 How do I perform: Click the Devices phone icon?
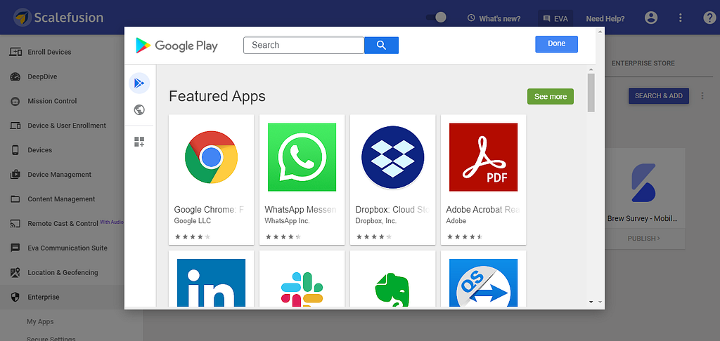coord(15,150)
